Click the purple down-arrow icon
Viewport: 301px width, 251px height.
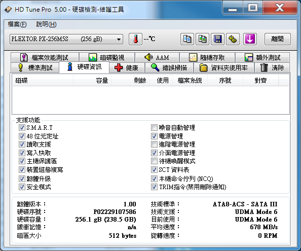pyautogui.click(x=250, y=39)
